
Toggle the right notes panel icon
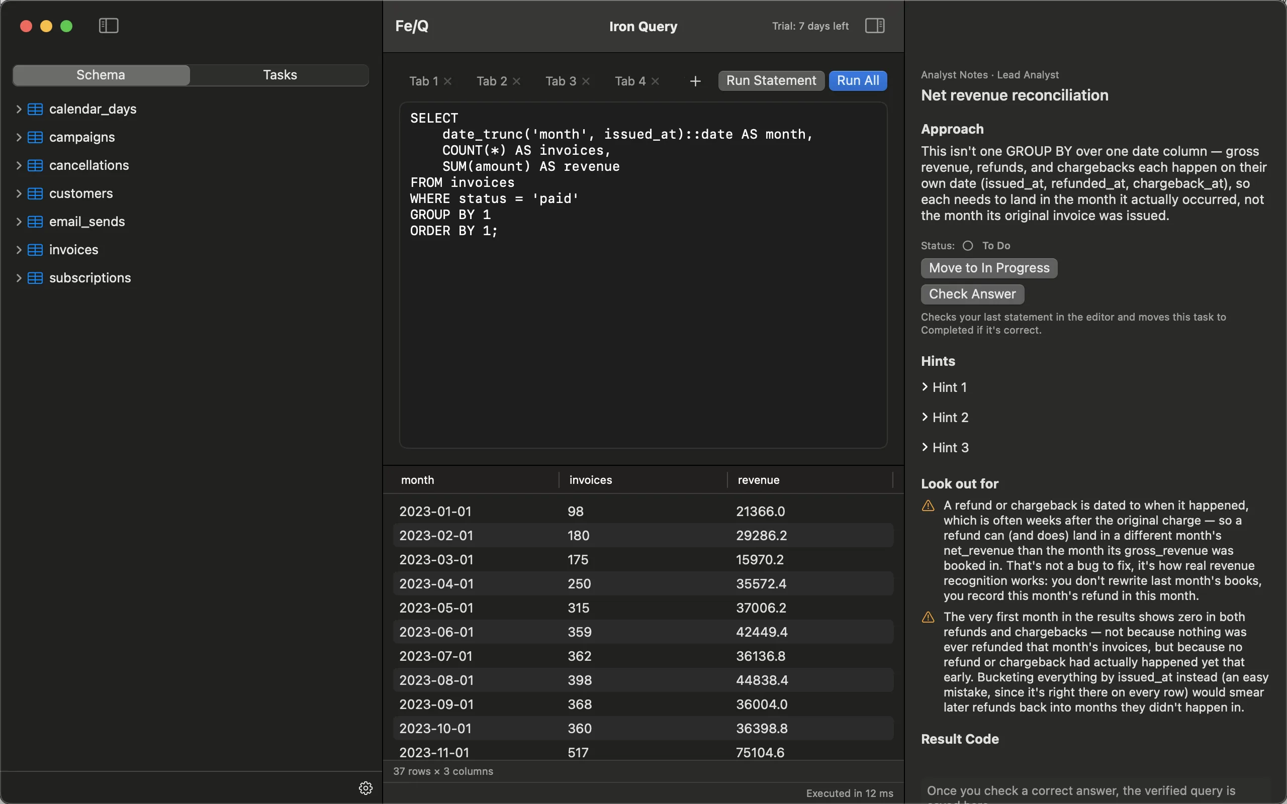pyautogui.click(x=875, y=26)
